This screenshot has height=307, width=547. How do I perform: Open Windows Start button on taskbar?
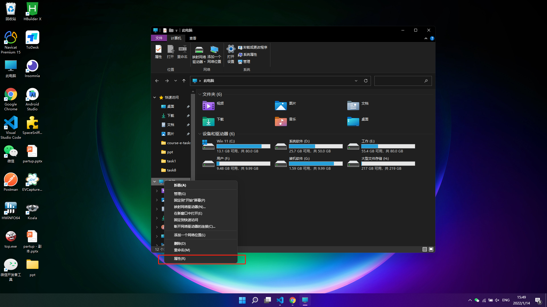coord(242,300)
